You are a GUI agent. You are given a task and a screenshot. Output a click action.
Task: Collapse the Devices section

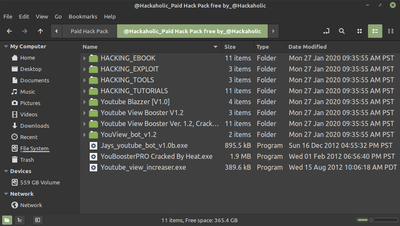tap(6, 171)
